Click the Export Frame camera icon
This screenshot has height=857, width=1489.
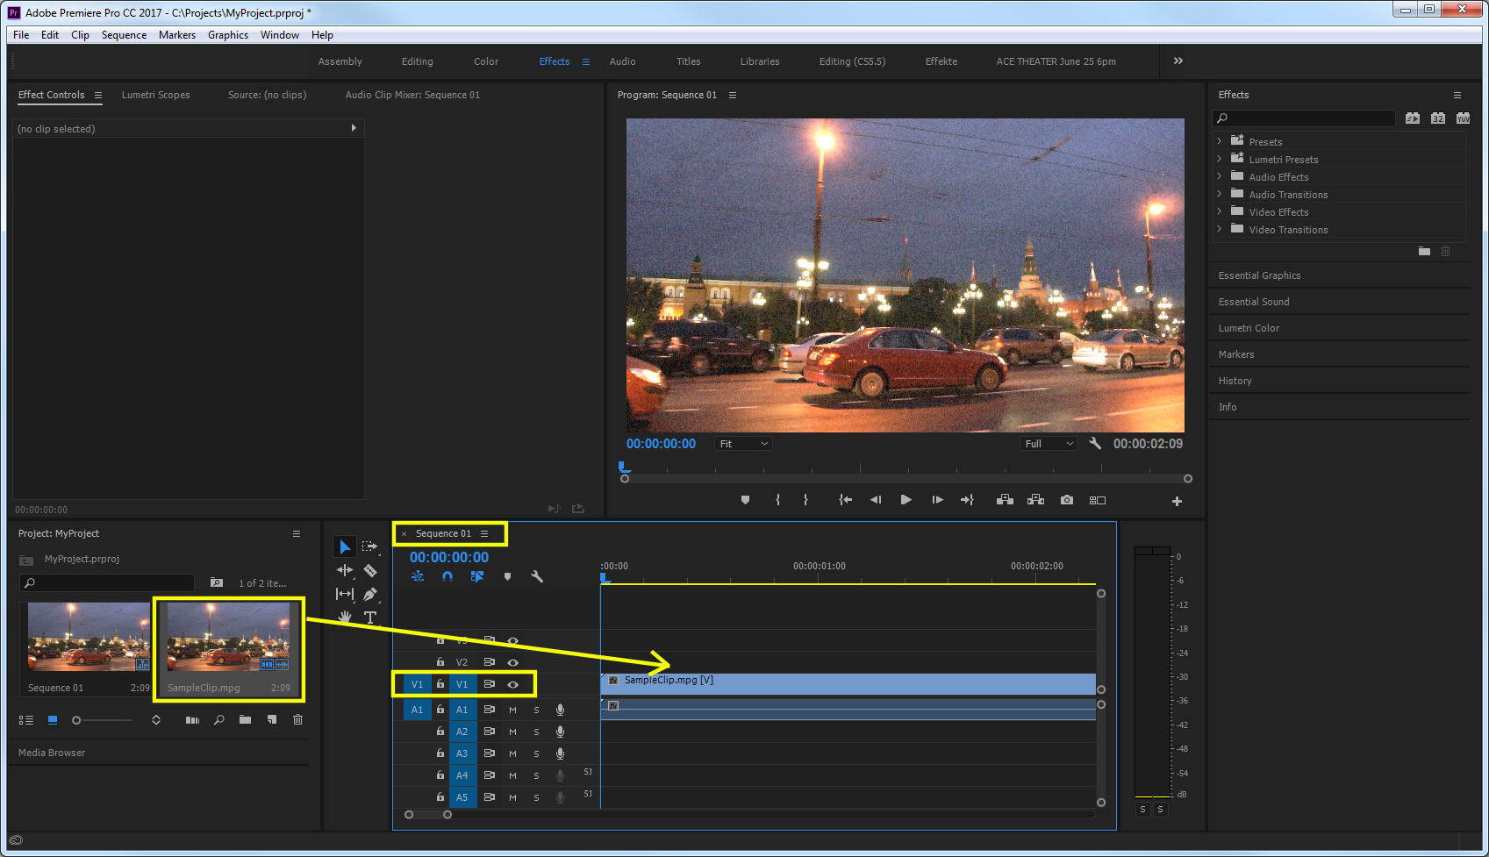point(1066,499)
